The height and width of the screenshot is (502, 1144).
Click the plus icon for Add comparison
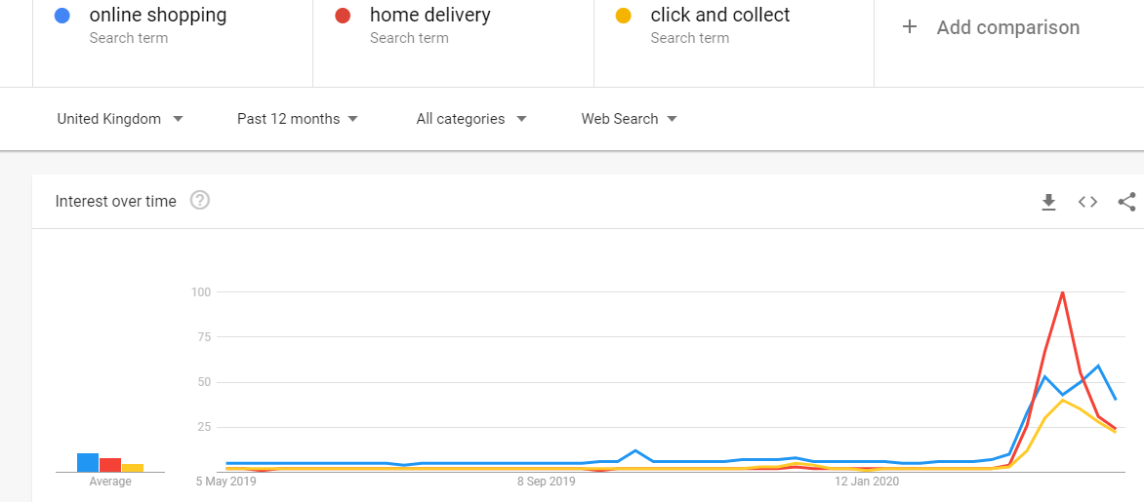(x=909, y=27)
